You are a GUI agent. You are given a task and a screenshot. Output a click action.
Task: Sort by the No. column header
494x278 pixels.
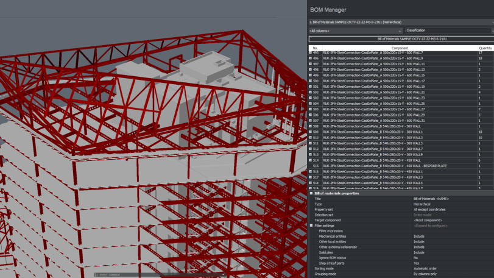click(x=316, y=48)
